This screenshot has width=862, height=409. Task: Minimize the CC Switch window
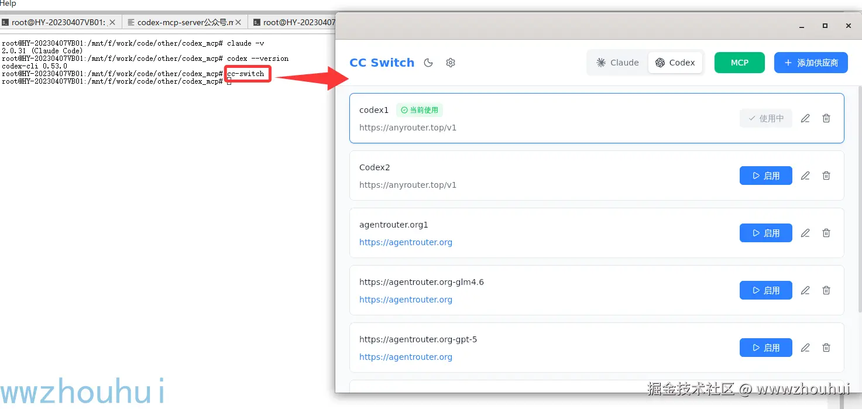[802, 26]
